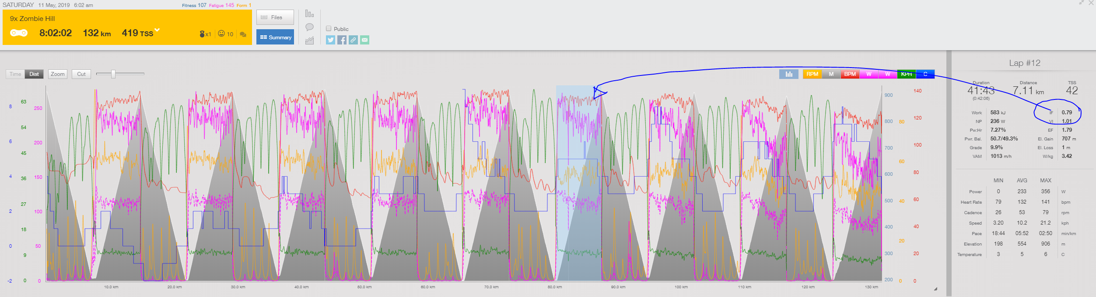Click the Grade 9.9% value

[996, 147]
